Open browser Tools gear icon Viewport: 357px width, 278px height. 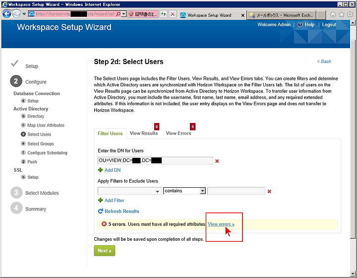(350, 14)
